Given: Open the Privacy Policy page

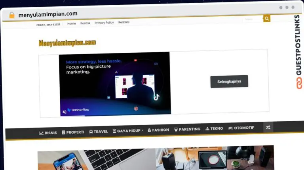Looking at the screenshot, I should point(104,23).
